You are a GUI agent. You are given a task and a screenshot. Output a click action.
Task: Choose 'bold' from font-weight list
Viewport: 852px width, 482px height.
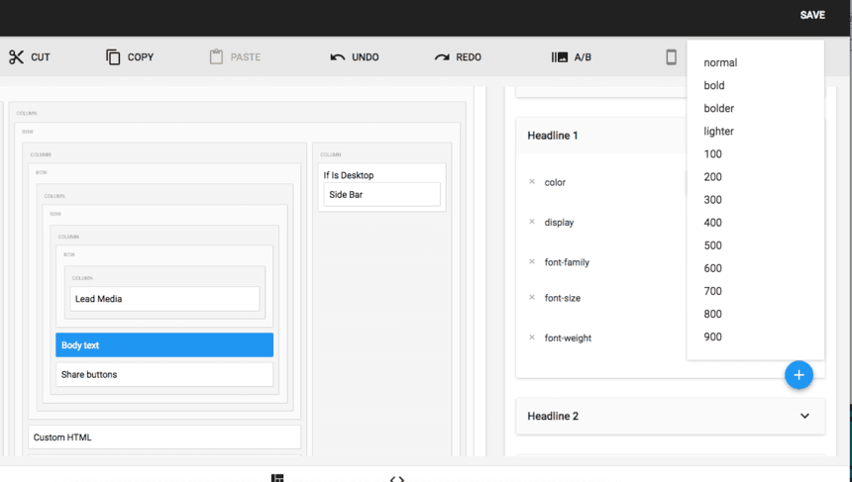[x=714, y=86]
